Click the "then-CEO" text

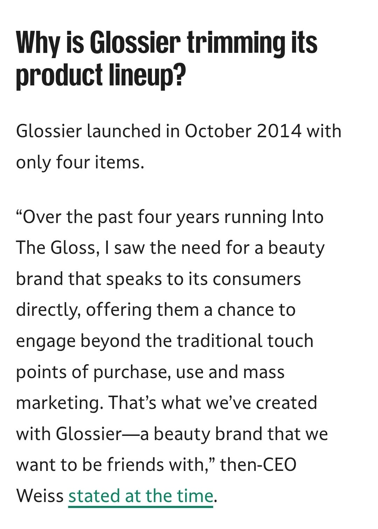click(258, 465)
